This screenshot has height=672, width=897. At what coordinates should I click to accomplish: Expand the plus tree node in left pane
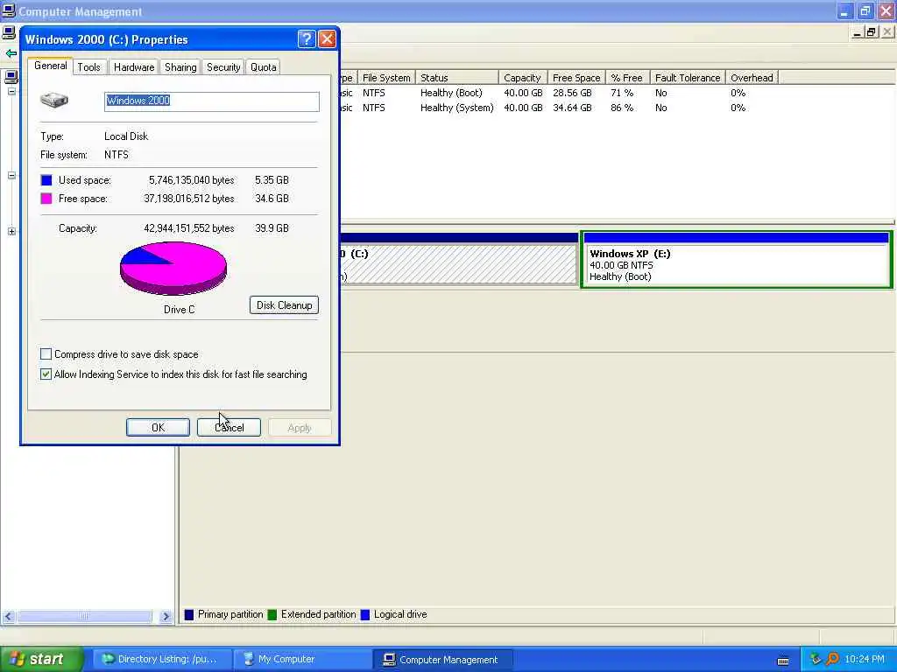(x=11, y=231)
